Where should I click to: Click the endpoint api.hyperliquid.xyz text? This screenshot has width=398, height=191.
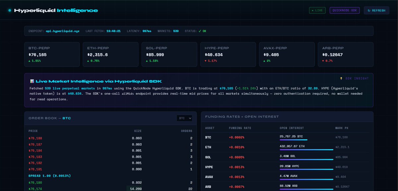click(63, 31)
